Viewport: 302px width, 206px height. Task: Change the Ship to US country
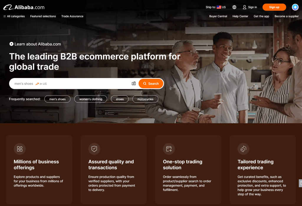[216, 7]
